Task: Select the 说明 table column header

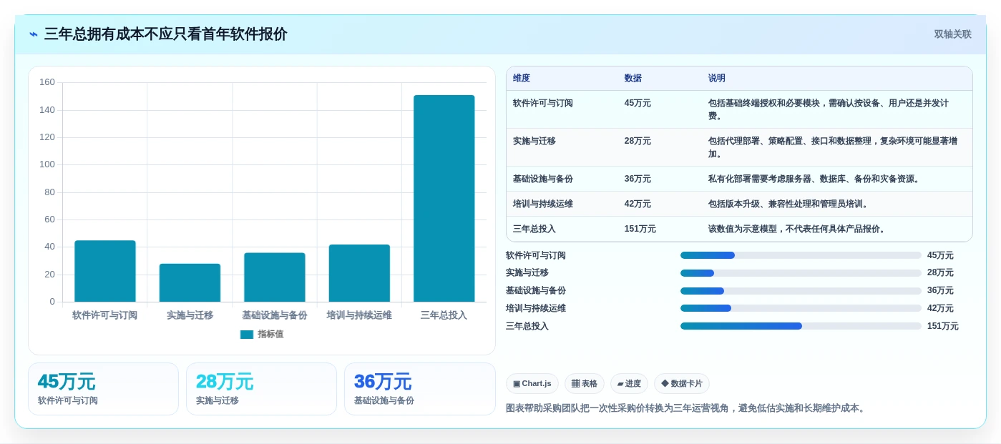Action: pos(717,78)
